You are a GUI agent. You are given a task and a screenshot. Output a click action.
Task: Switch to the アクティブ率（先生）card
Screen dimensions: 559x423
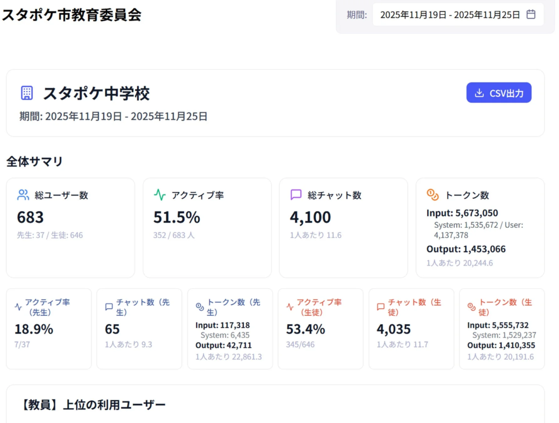[x=49, y=328]
